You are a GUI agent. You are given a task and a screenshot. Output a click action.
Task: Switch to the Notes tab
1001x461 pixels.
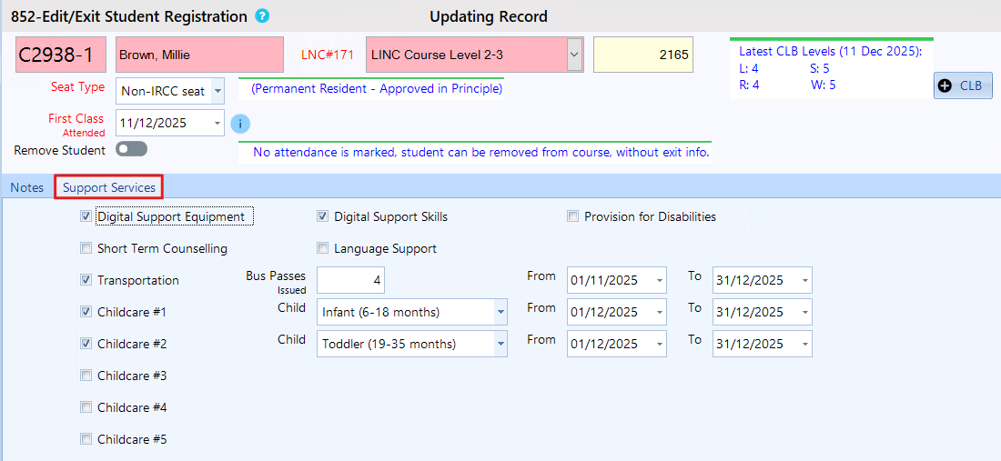(26, 187)
